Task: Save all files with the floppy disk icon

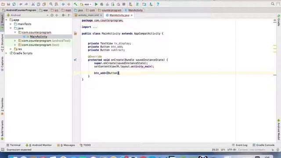Action: (x=8, y=4)
